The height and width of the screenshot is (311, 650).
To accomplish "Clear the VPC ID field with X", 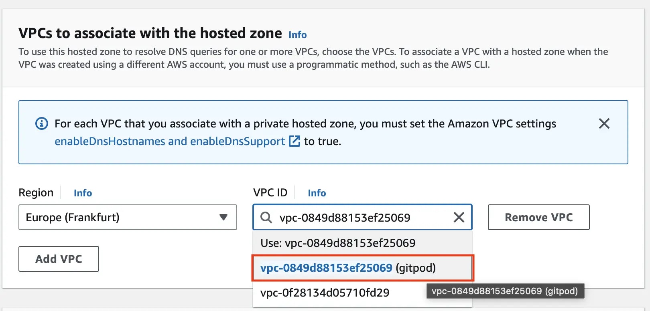I will point(459,217).
